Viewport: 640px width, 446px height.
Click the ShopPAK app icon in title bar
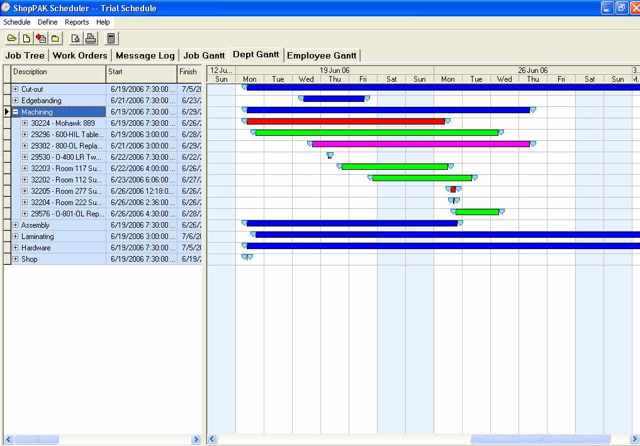click(x=6, y=8)
